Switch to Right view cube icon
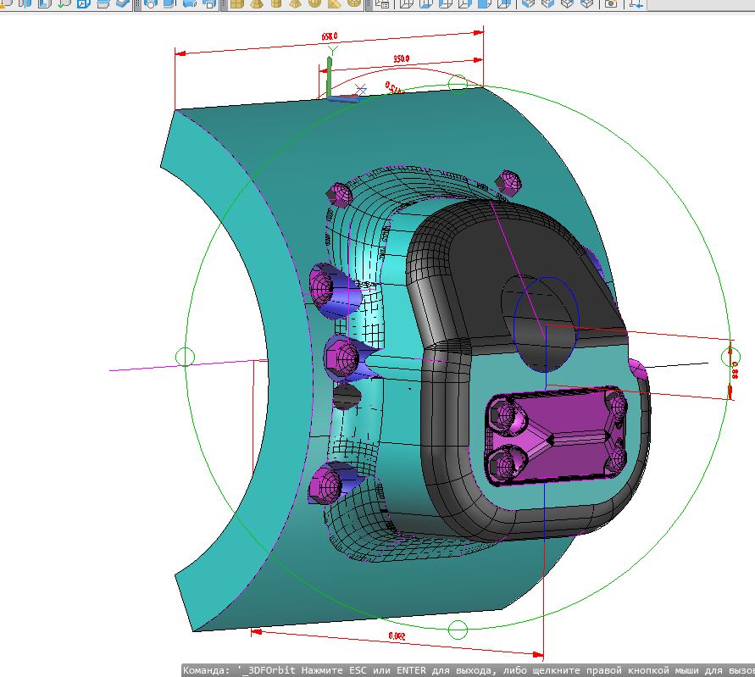Viewport: 755px width, 677px height. pyautogui.click(x=464, y=4)
